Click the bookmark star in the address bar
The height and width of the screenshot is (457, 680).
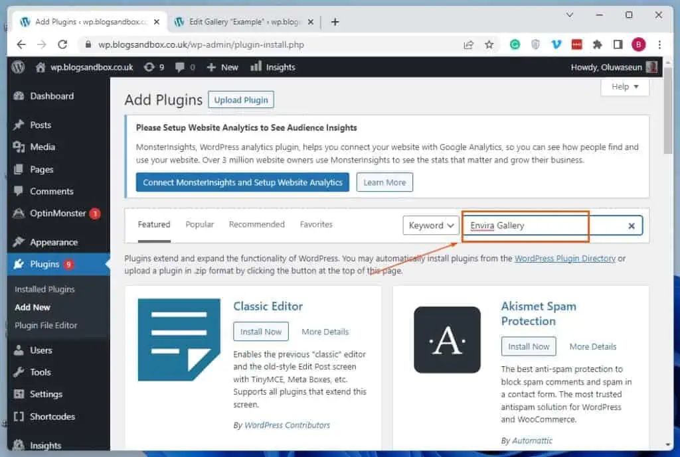pos(489,44)
